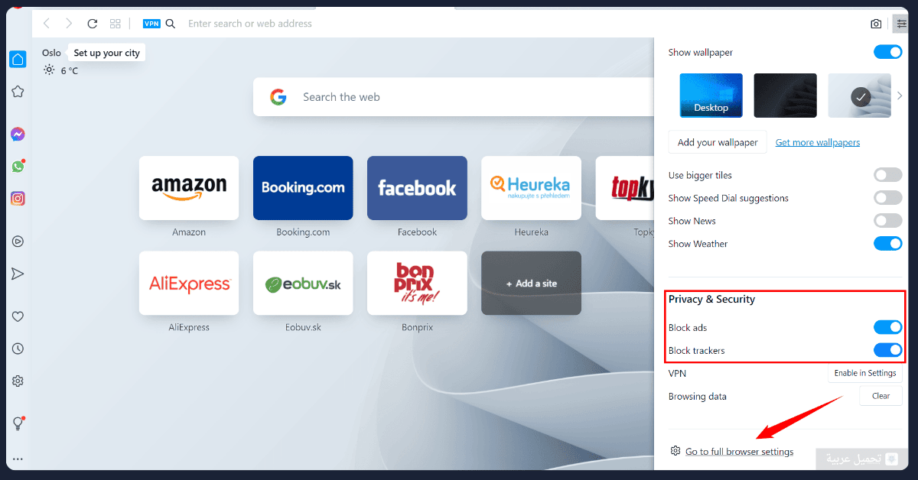Disable Show Weather switch
Image resolution: width=918 pixels, height=480 pixels.
click(x=888, y=244)
